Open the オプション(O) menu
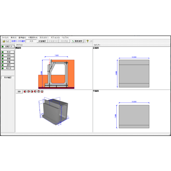The height and width of the screenshot is (171, 171). click(55, 38)
